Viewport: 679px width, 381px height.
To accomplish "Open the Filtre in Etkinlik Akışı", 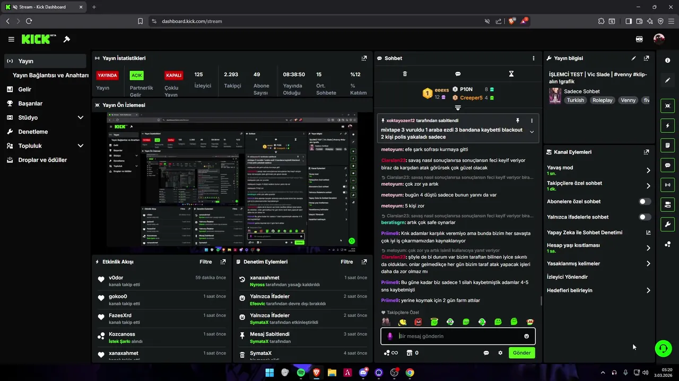I will click(x=205, y=262).
